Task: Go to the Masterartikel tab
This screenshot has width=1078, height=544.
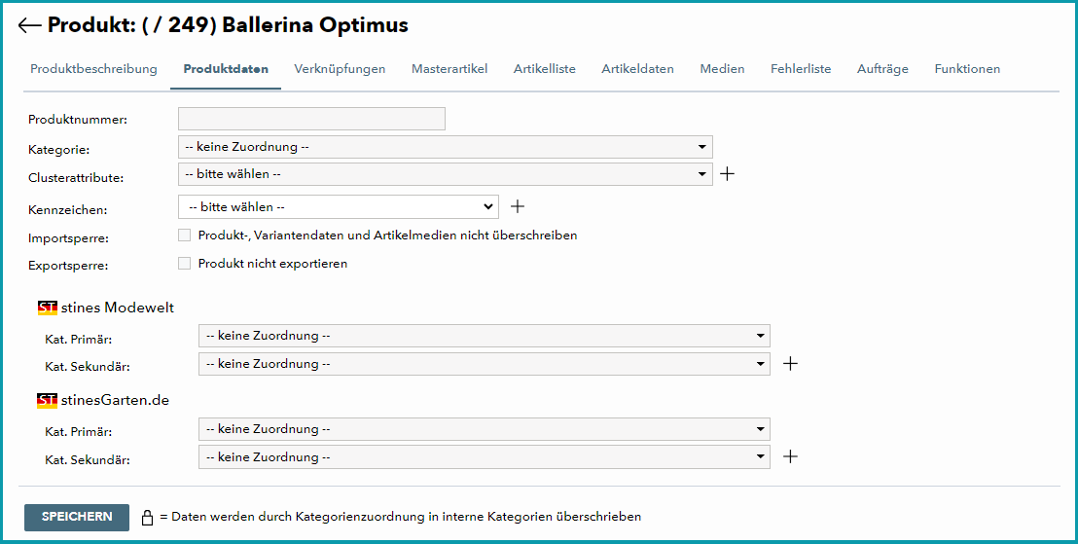Action: click(449, 69)
